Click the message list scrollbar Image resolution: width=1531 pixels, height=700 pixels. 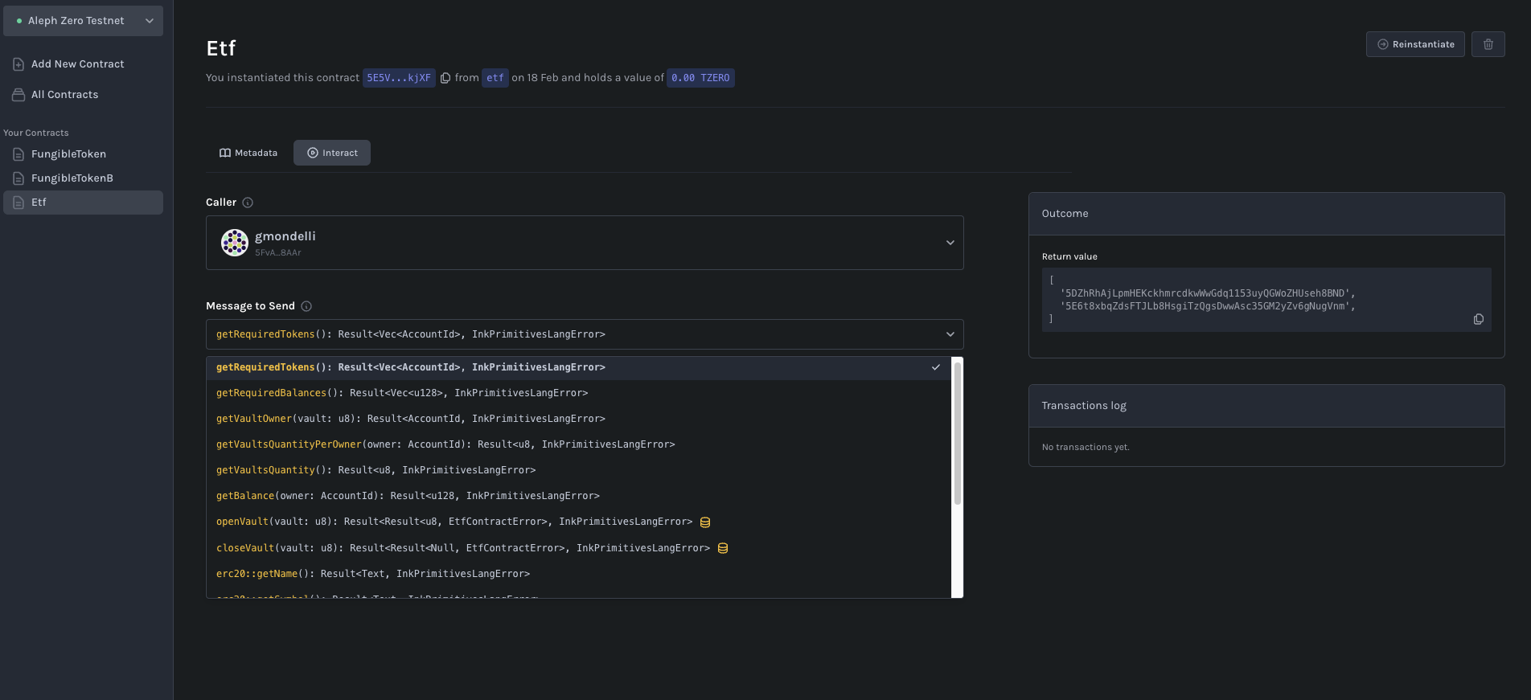[x=957, y=434]
